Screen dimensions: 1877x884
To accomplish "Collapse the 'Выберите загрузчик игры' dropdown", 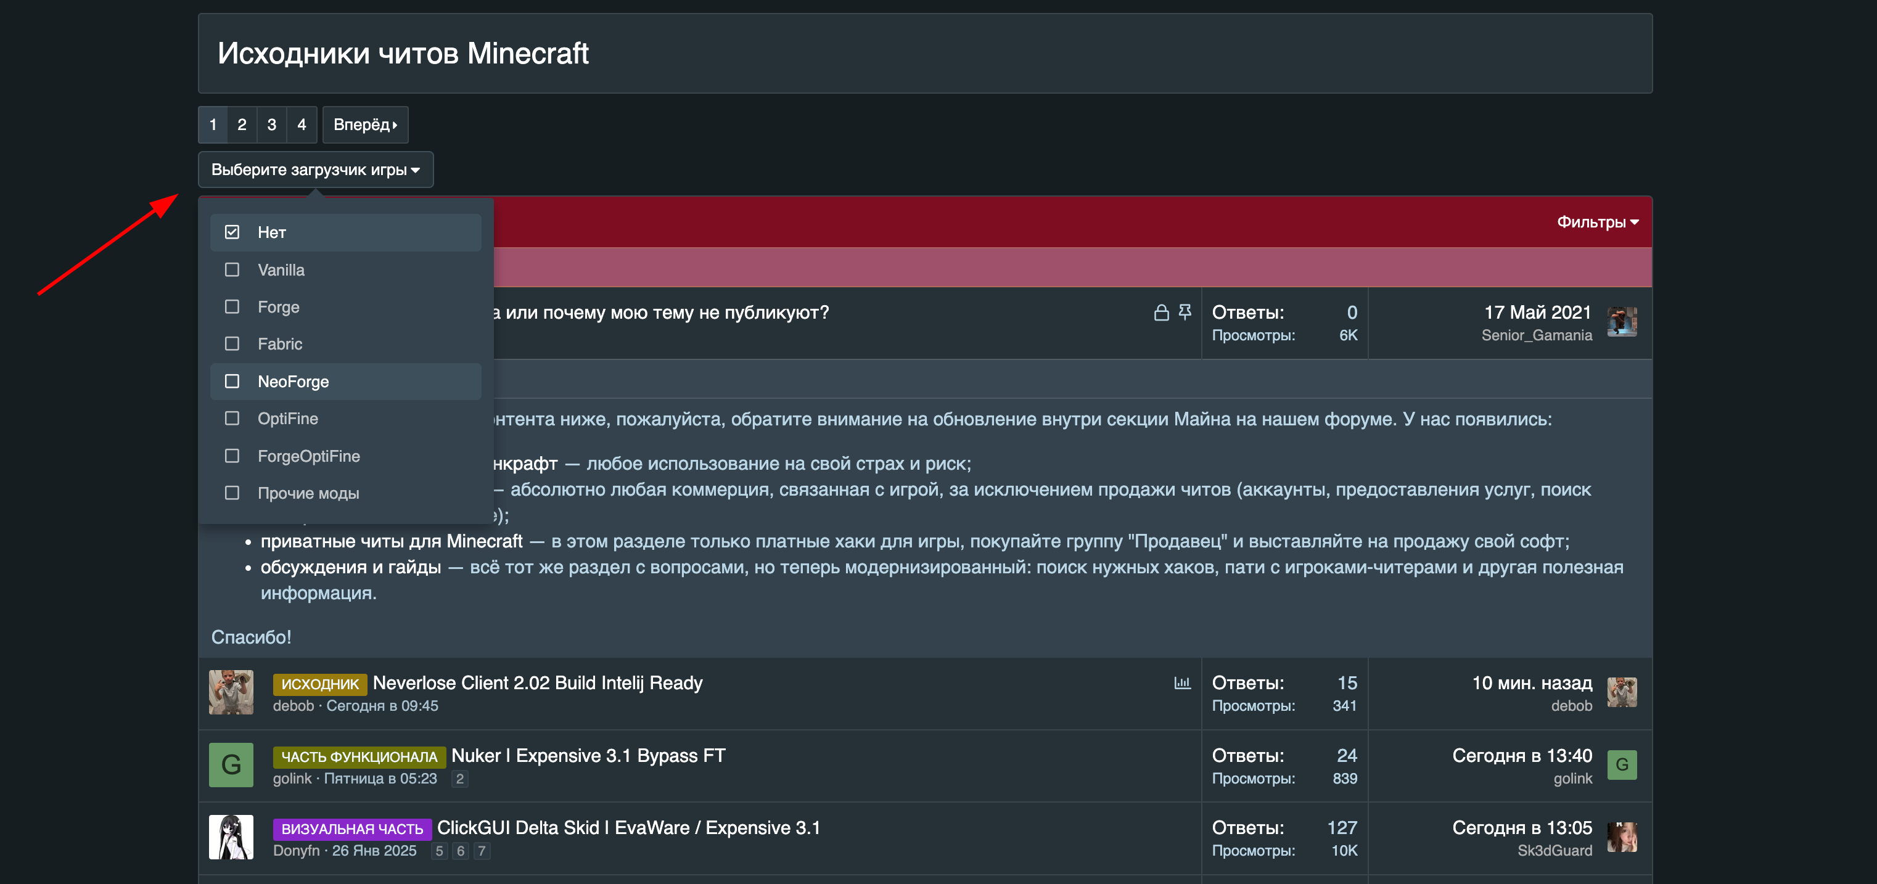I will 316,170.
